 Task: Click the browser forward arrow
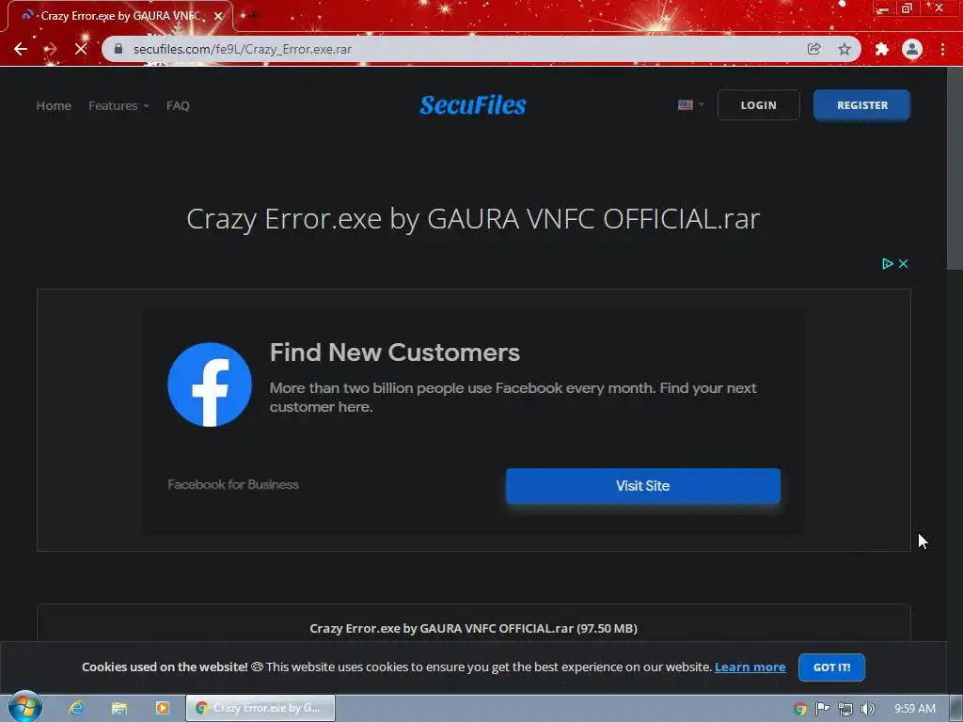(51, 49)
